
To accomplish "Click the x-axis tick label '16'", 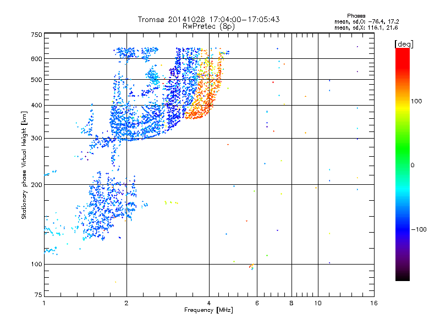I will click(374, 303).
